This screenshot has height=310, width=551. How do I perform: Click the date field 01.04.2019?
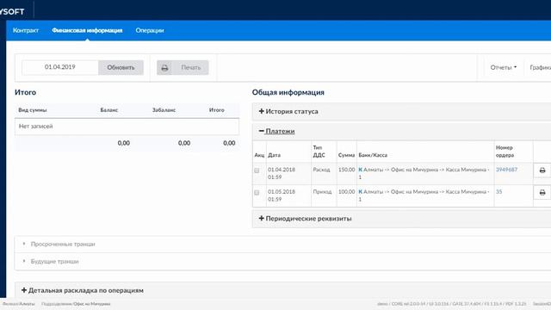point(59,67)
